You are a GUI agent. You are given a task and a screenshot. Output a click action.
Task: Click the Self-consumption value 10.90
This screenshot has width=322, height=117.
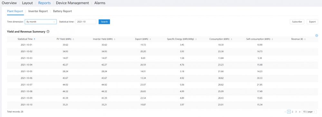(x=260, y=44)
